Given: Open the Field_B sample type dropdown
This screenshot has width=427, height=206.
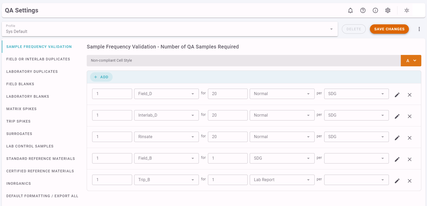Looking at the screenshot, I should click(x=166, y=158).
